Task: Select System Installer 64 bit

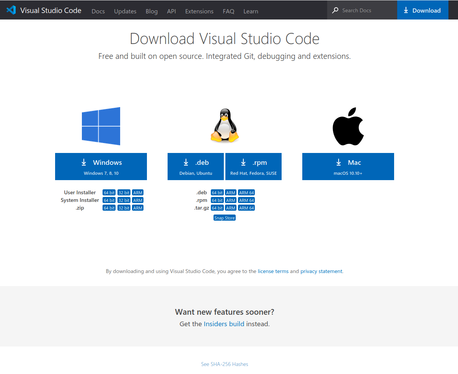Action: tap(109, 200)
